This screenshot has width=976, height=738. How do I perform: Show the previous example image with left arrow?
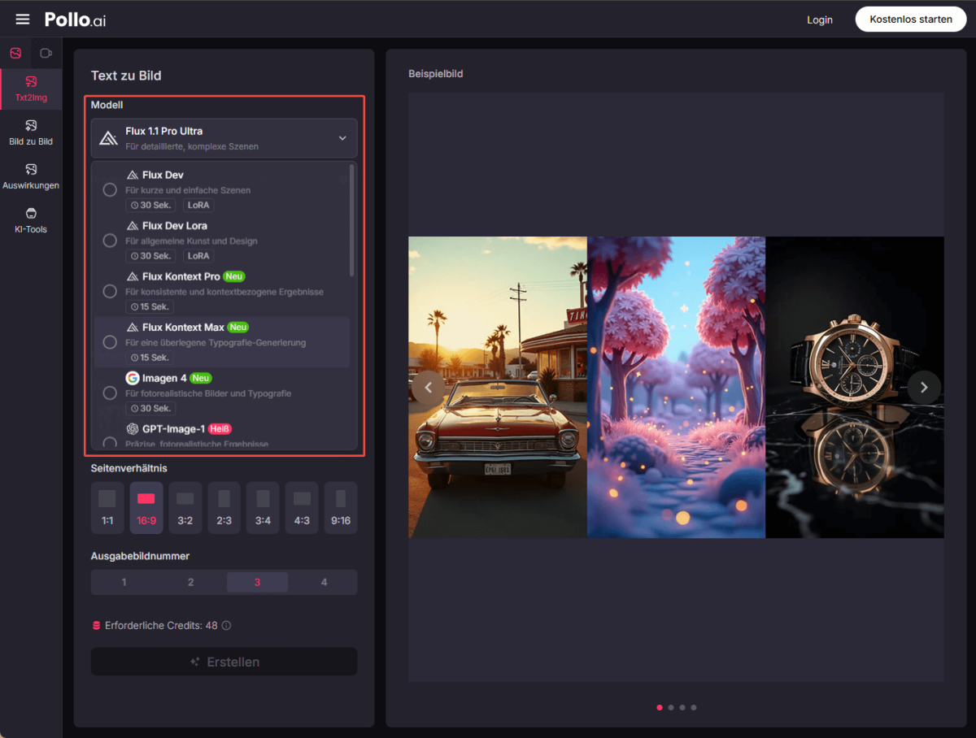coord(429,388)
